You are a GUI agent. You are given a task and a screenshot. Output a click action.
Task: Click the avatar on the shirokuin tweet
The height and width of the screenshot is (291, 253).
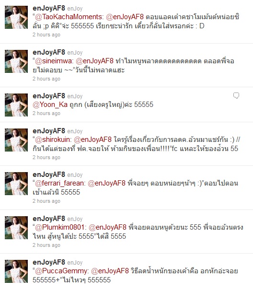16,140
